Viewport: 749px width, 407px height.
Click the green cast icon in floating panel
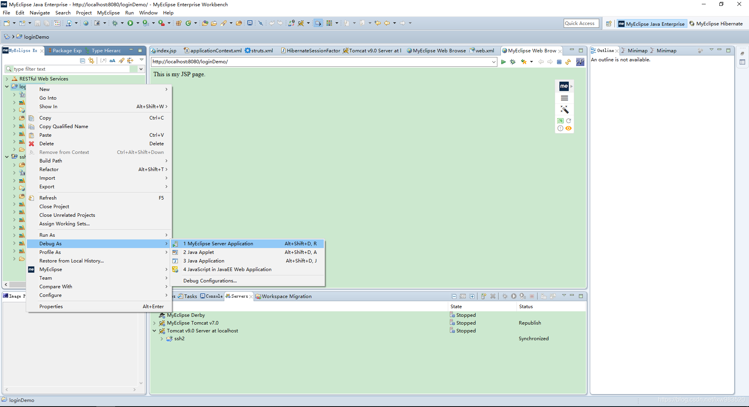tap(560, 121)
